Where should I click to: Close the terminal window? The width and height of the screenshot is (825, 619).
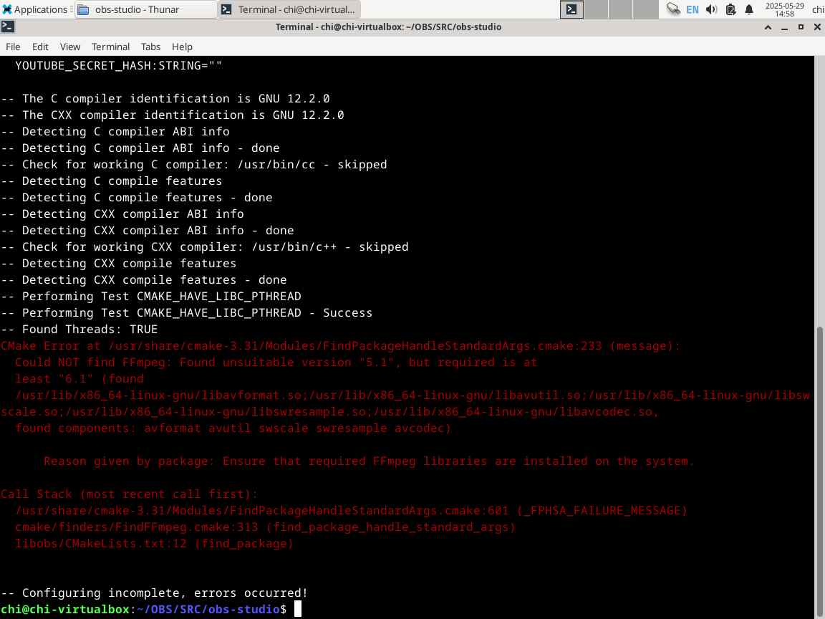tap(817, 27)
